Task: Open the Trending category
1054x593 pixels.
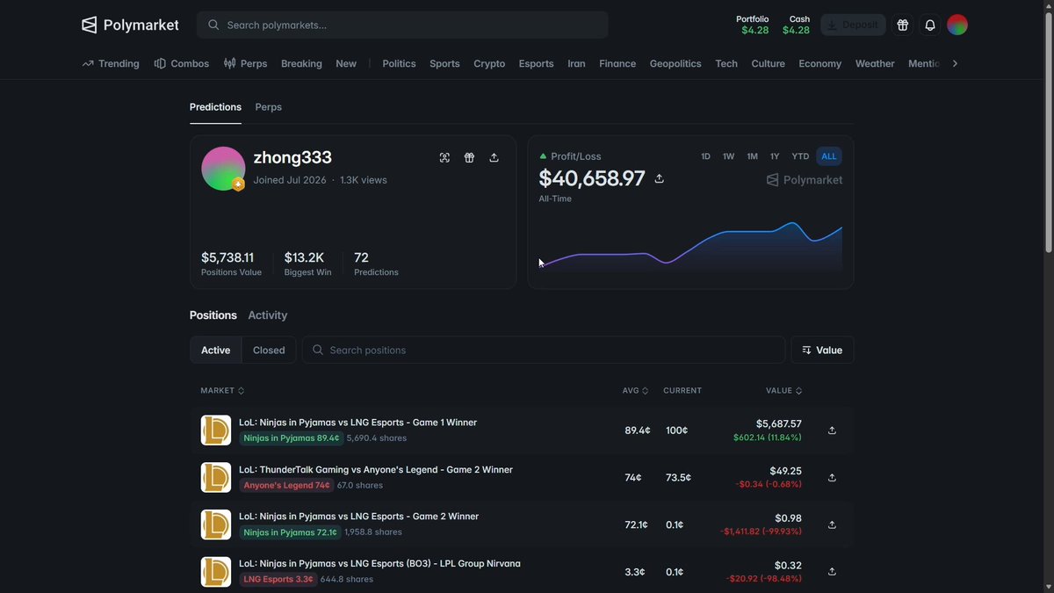Action: tap(111, 63)
